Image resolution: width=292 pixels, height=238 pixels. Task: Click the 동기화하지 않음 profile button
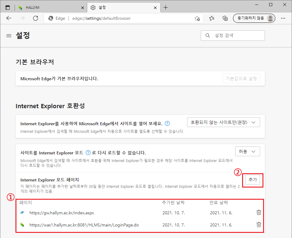click(254, 18)
